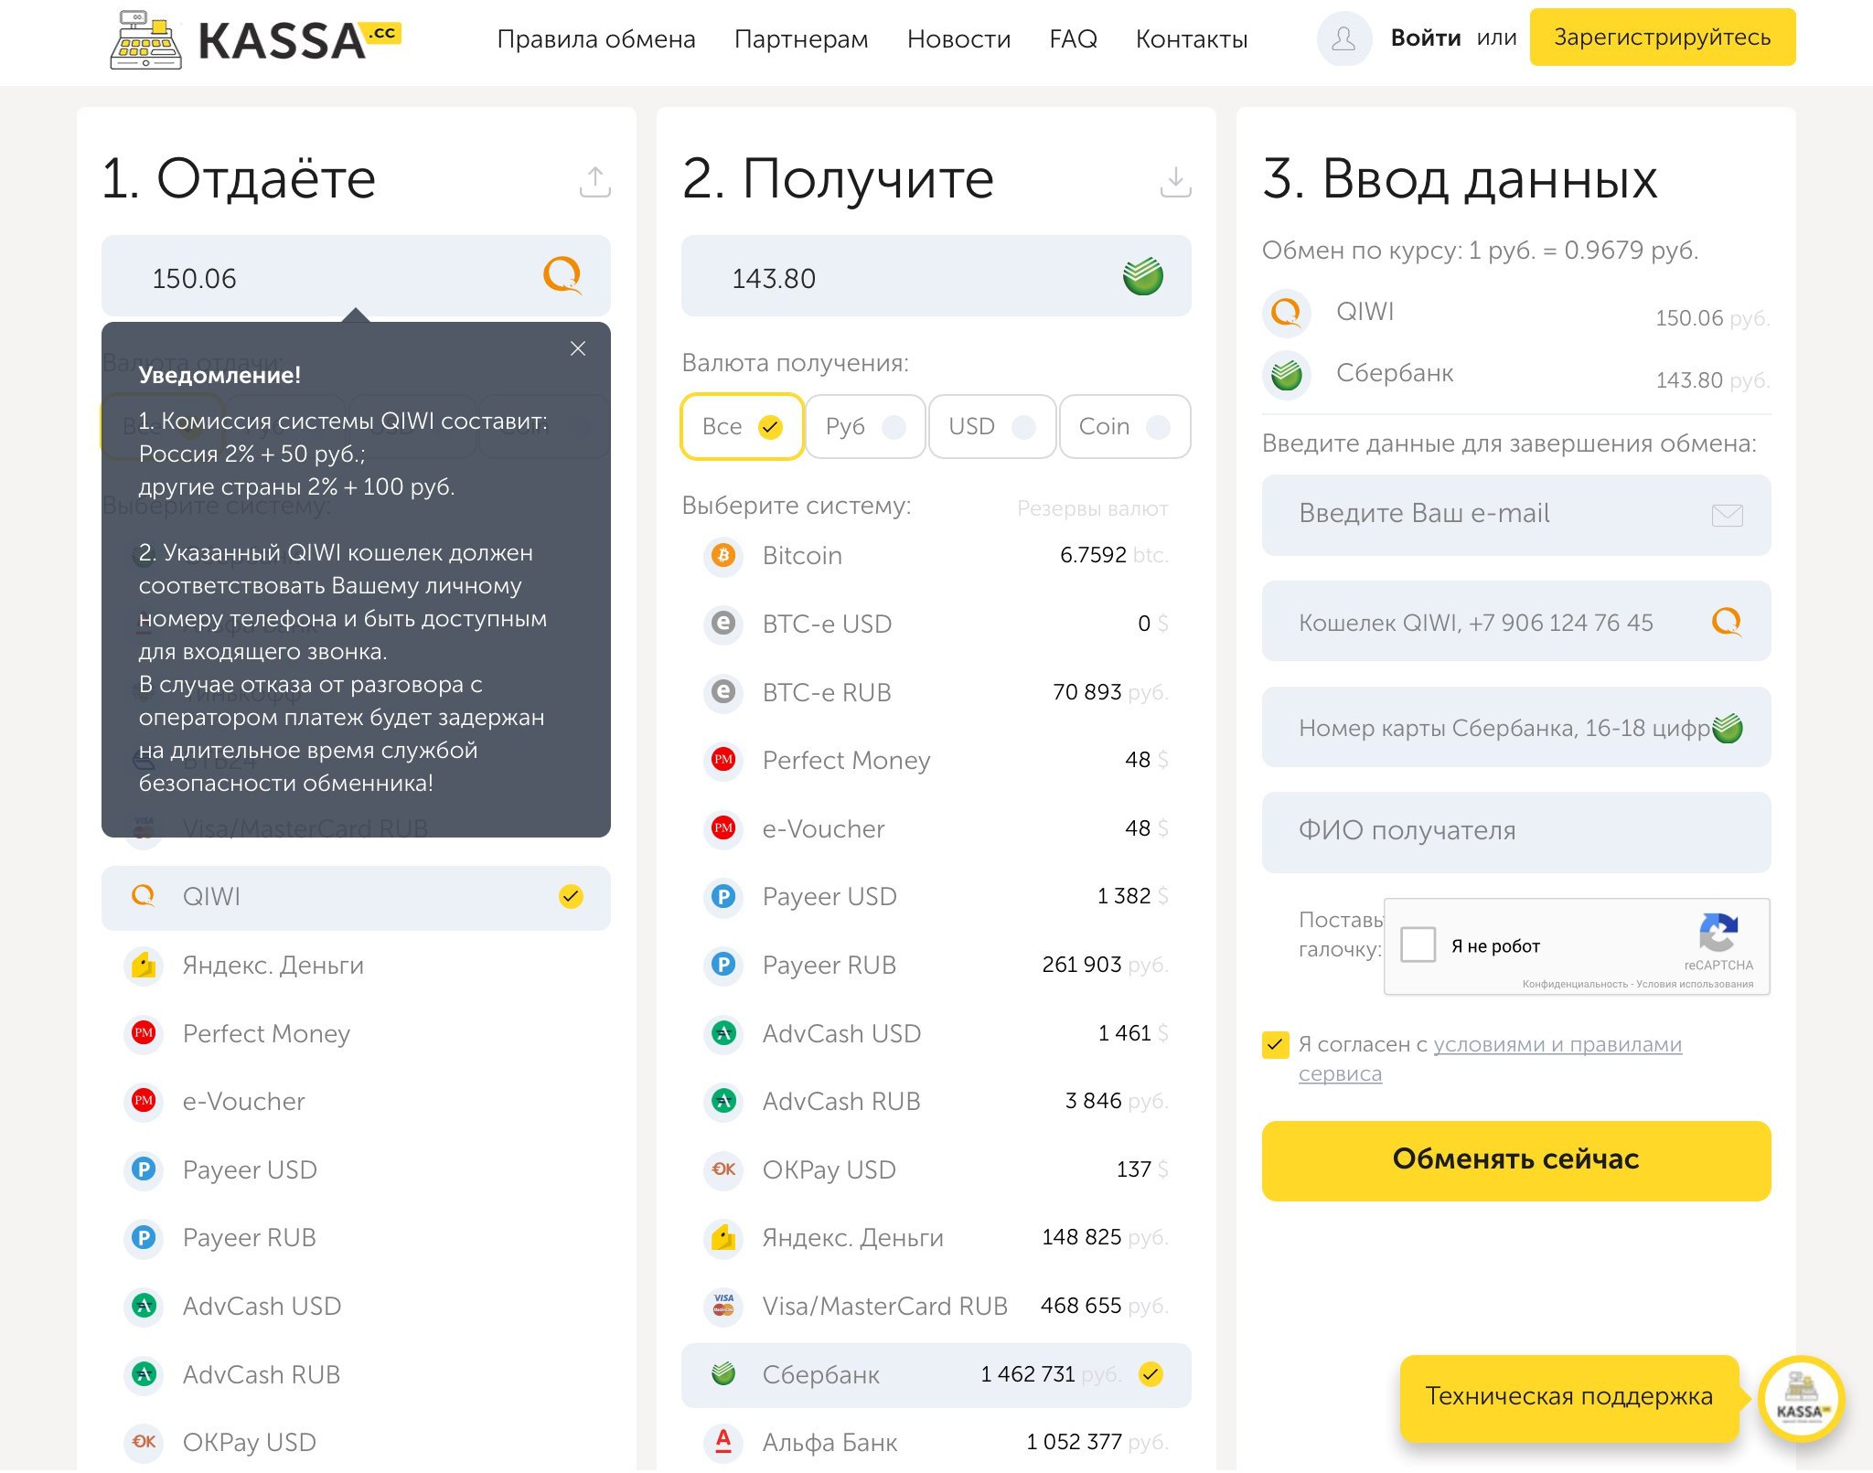This screenshot has width=1873, height=1473.
Task: Click the Яндекс. Деньги icon in receive list
Action: coord(723,1237)
